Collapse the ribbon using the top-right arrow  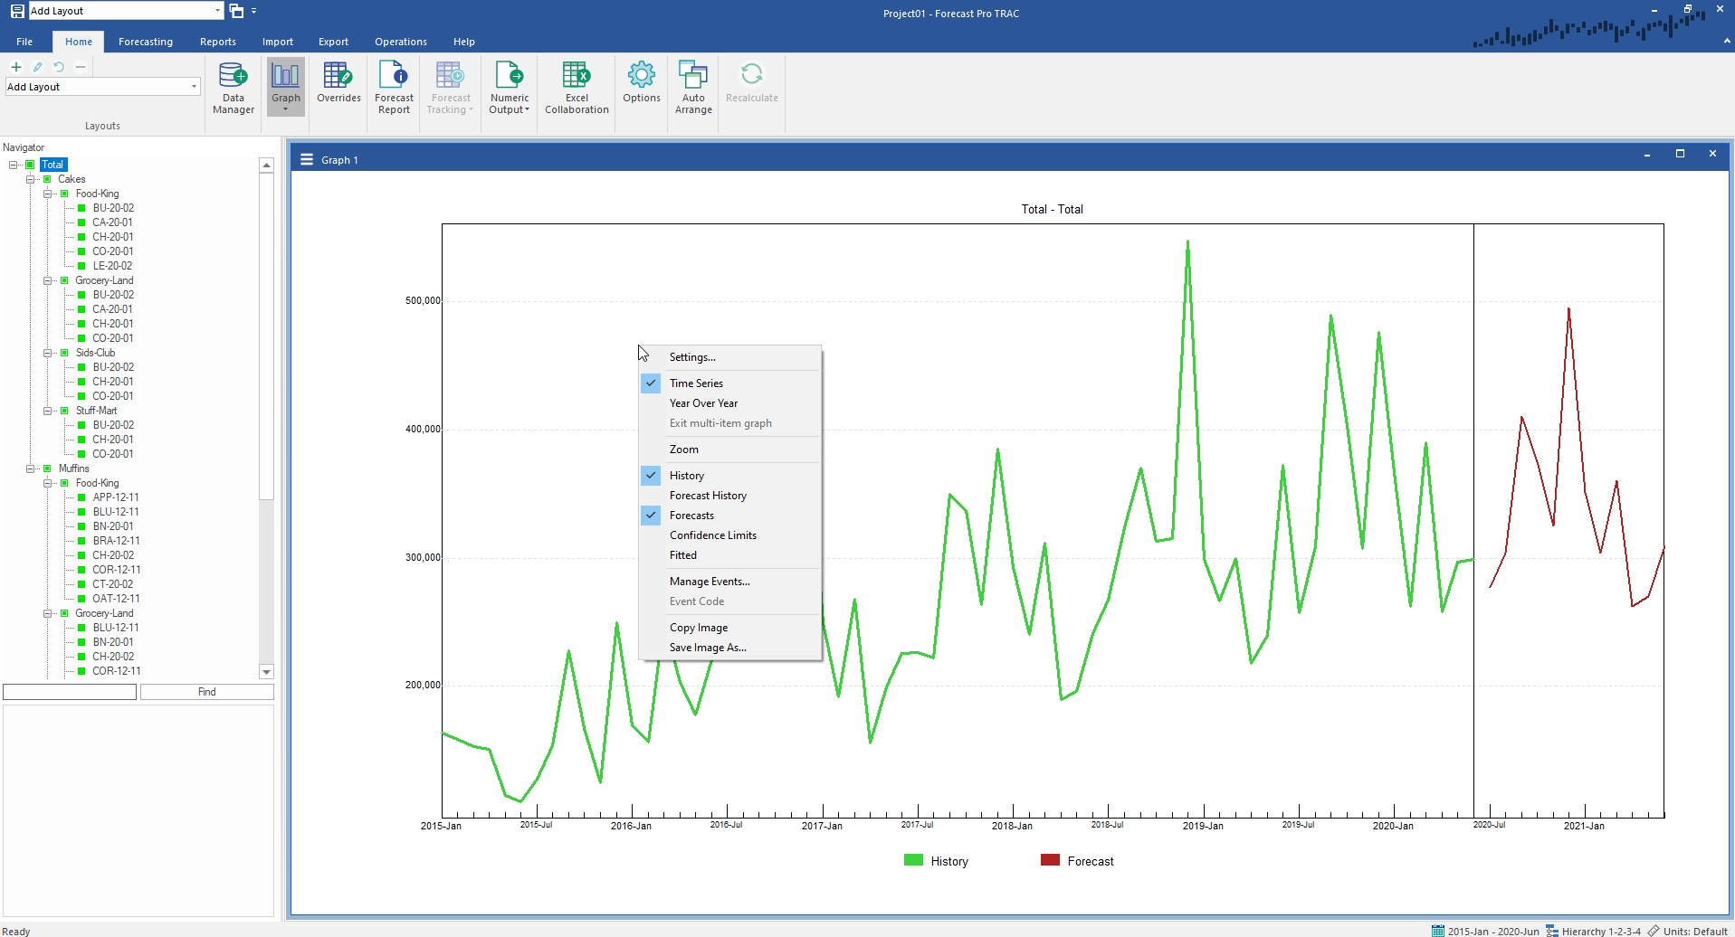click(1727, 41)
